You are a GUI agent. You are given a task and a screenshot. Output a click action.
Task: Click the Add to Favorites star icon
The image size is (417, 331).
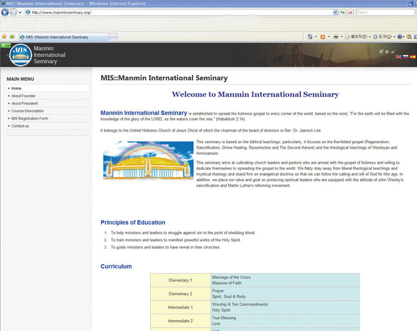12,37
